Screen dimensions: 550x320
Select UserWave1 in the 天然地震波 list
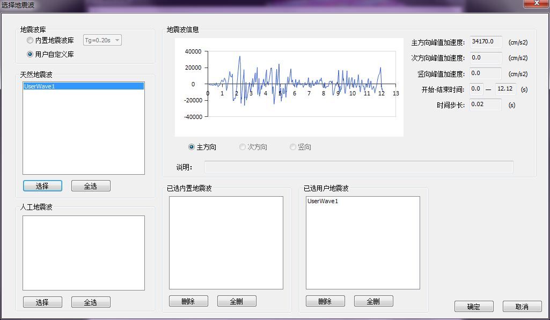tap(84, 86)
